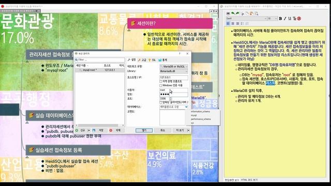Align note text left
The image size is (331, 186).
(228, 24)
